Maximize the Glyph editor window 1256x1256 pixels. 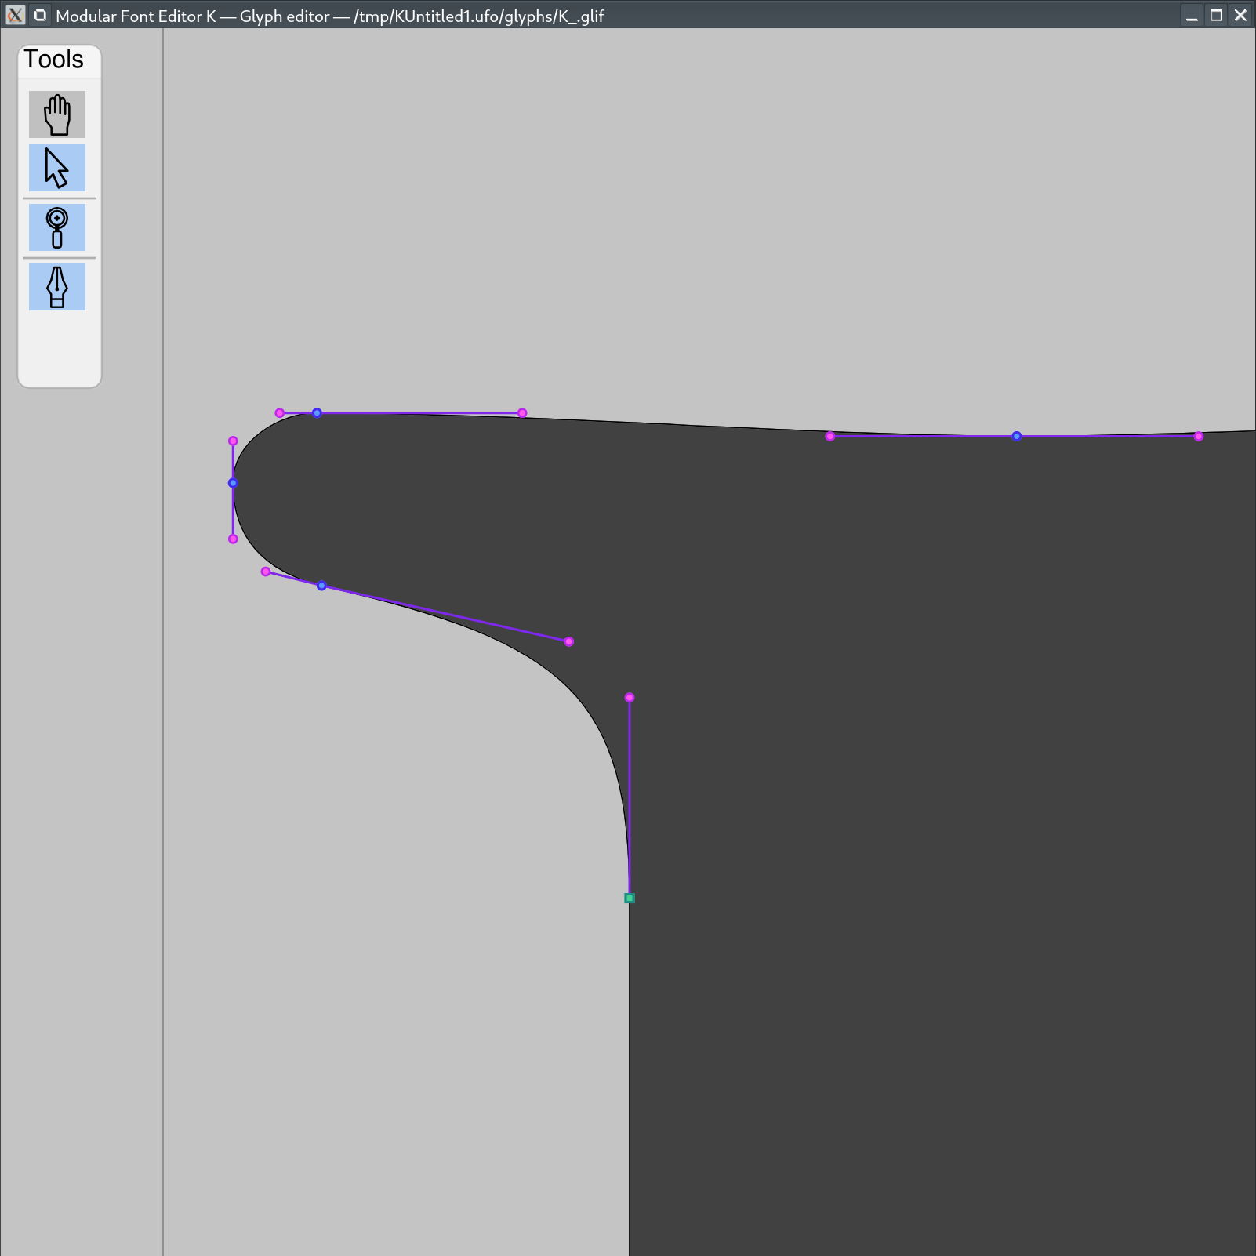click(1216, 15)
